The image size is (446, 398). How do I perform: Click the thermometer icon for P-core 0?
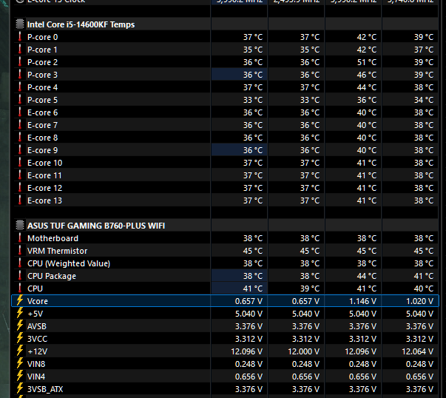coord(20,37)
